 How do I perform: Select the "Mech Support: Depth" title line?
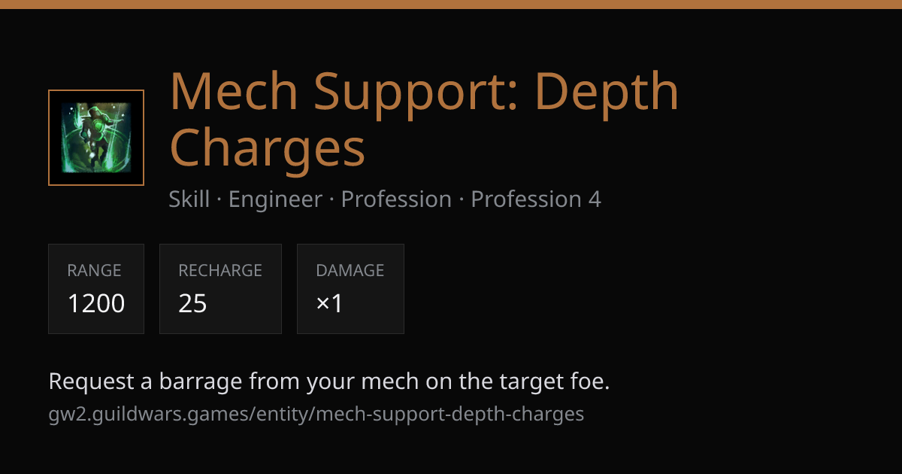(x=424, y=92)
